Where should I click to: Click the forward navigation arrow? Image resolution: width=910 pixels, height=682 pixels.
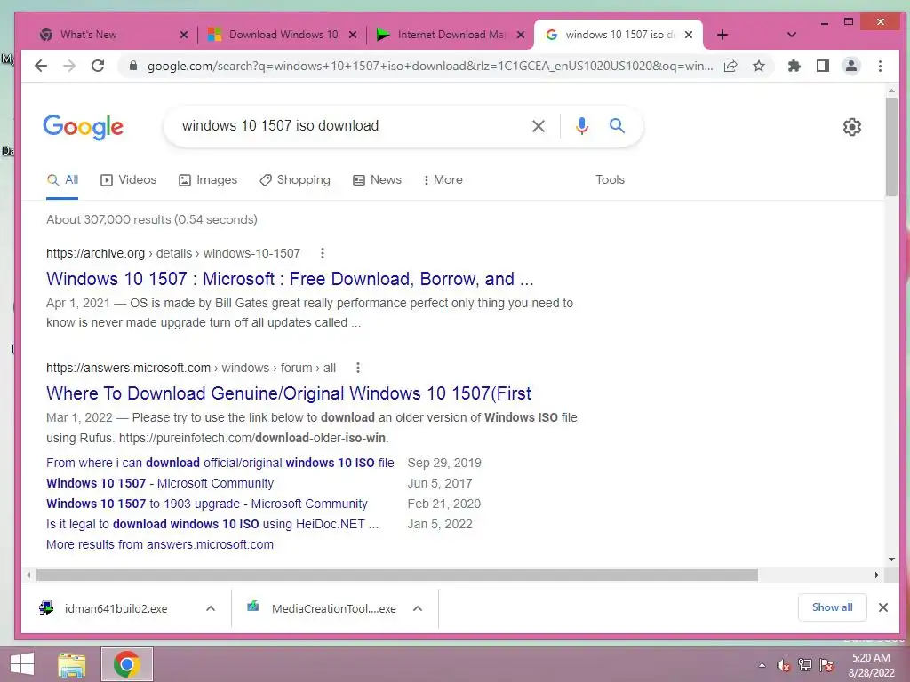69,66
